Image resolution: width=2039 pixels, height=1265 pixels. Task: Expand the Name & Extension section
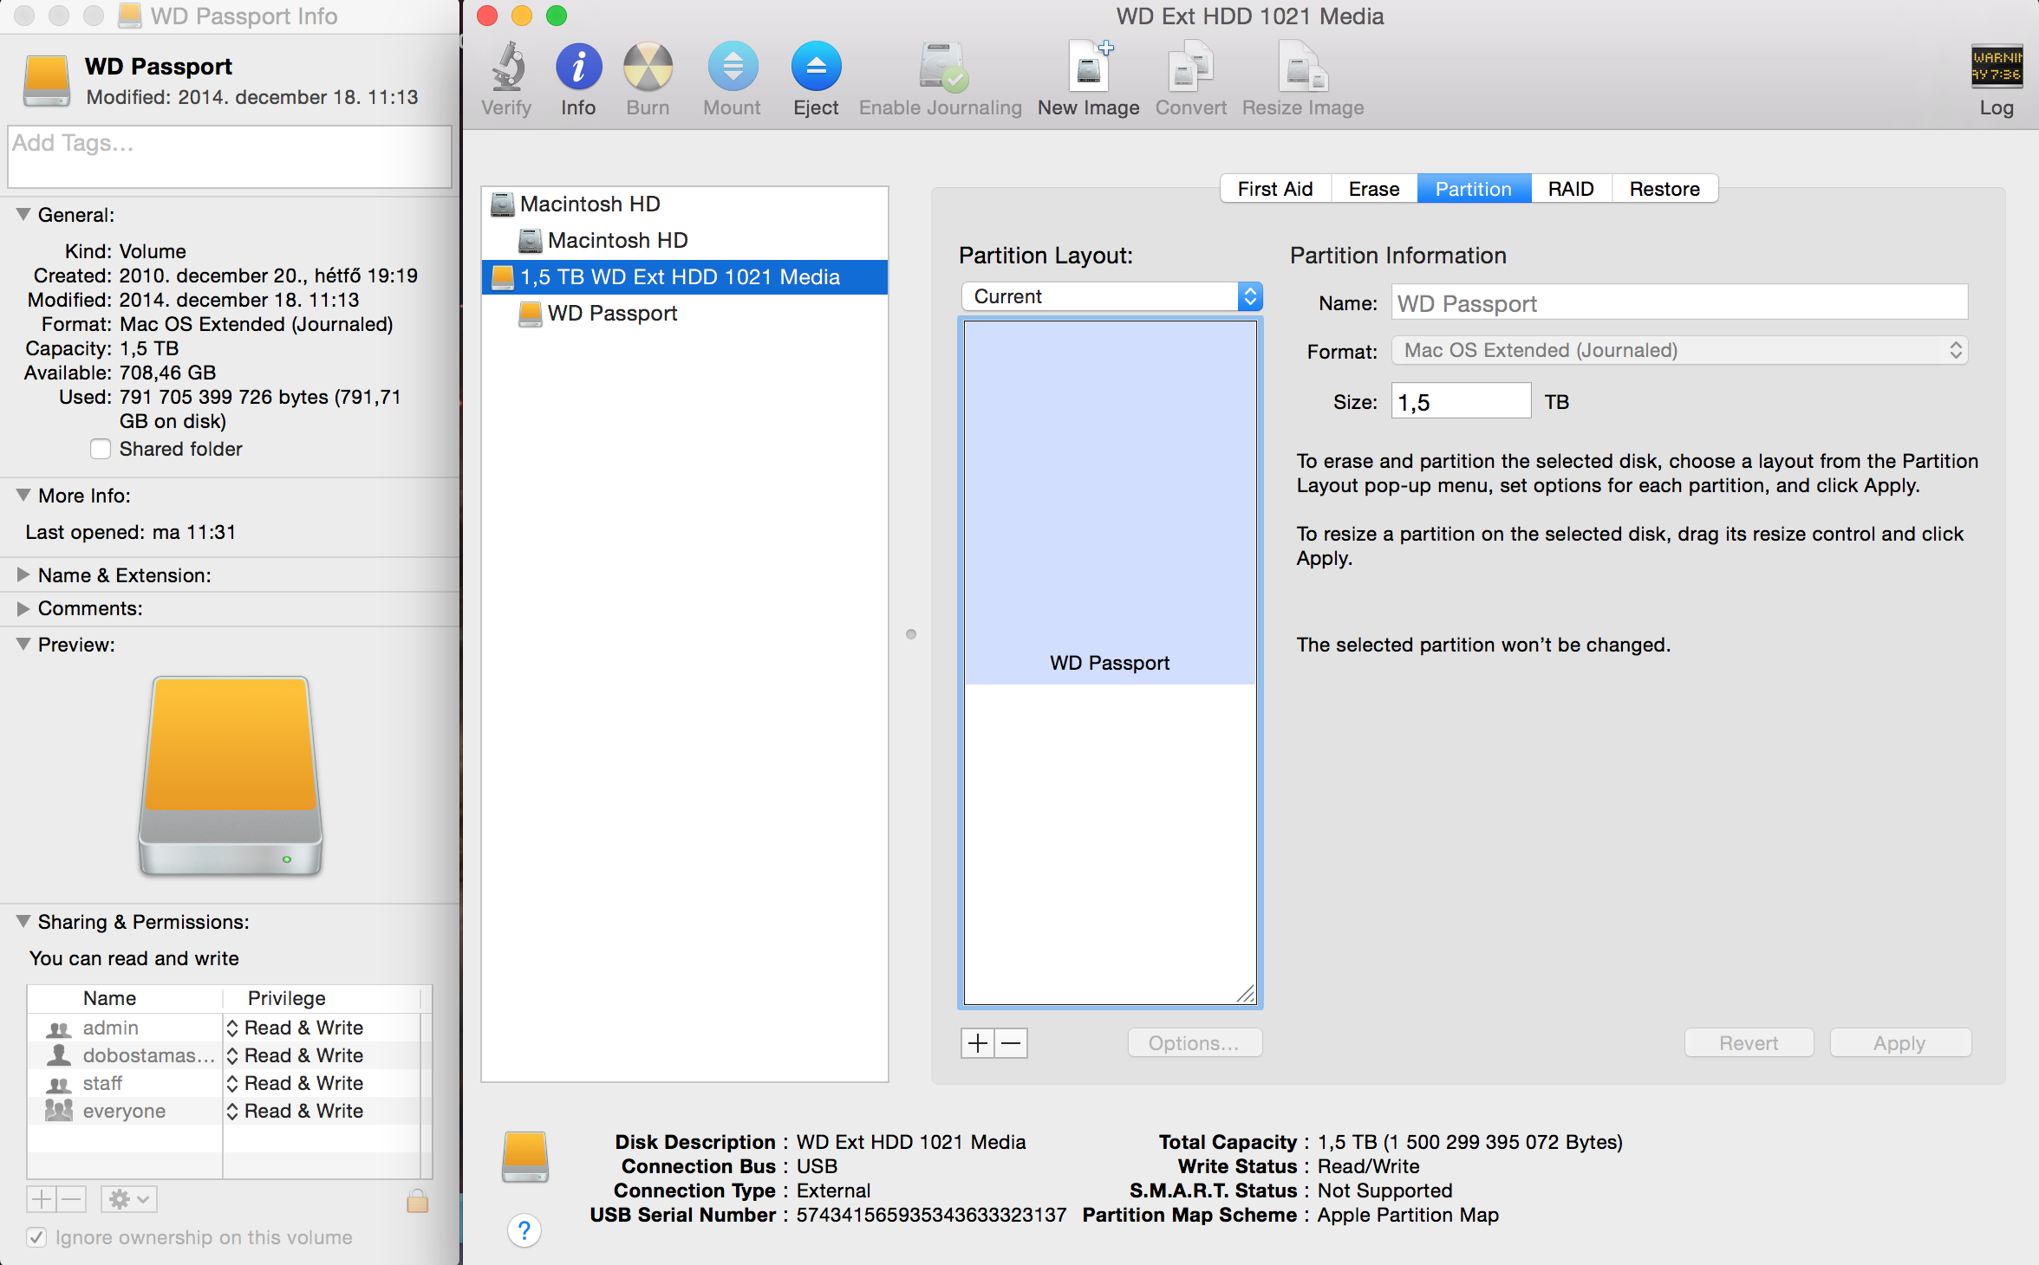(x=23, y=575)
